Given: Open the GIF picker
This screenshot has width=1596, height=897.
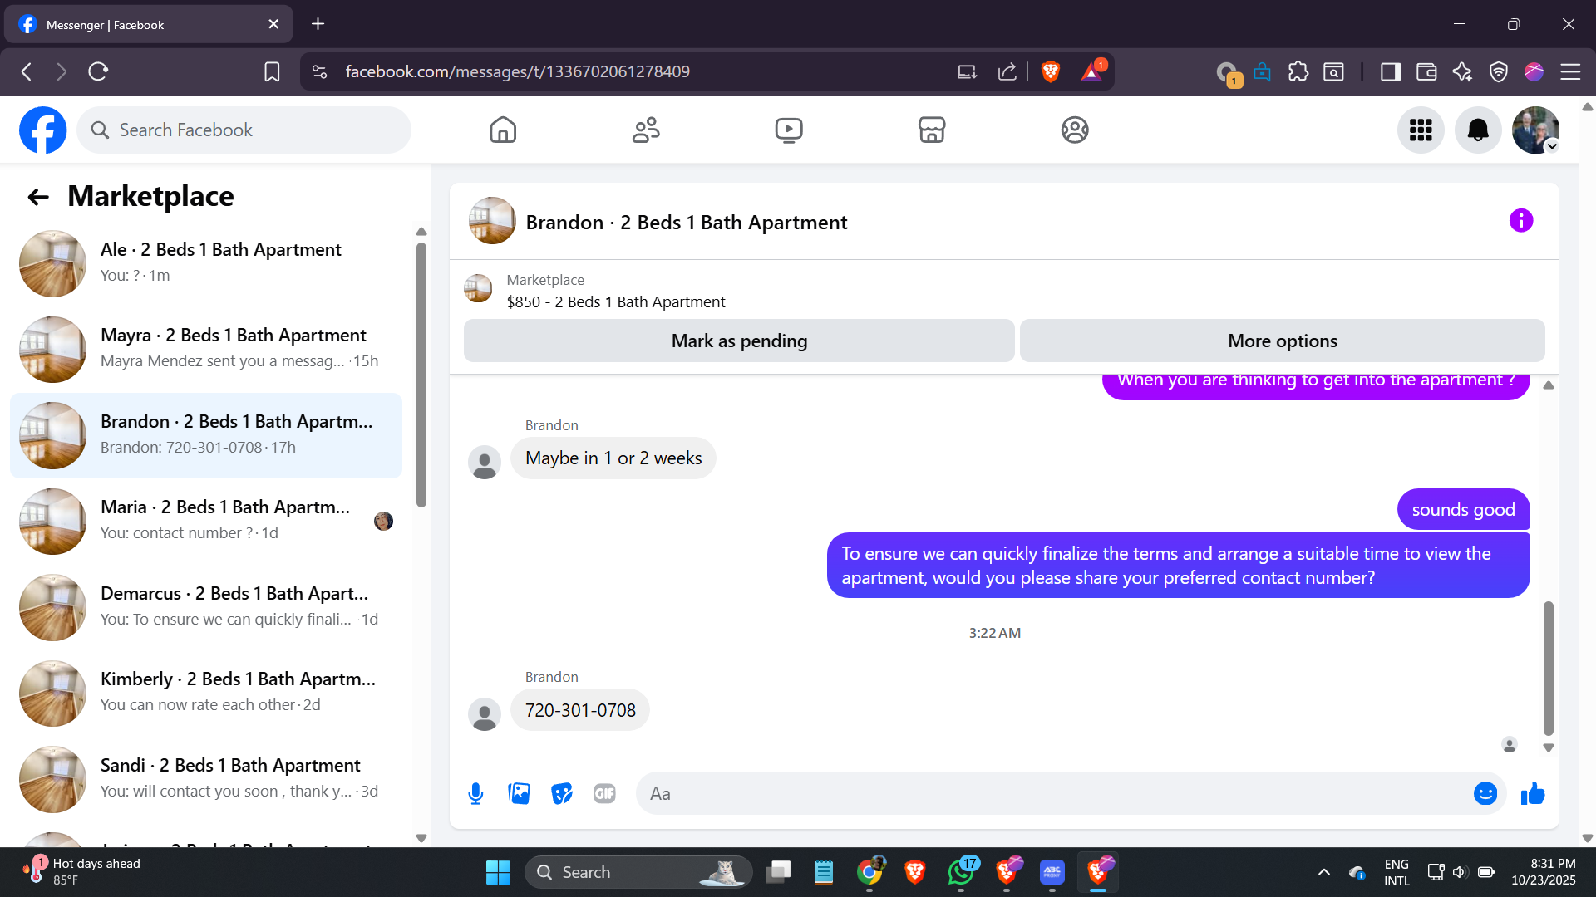Looking at the screenshot, I should click(x=604, y=794).
